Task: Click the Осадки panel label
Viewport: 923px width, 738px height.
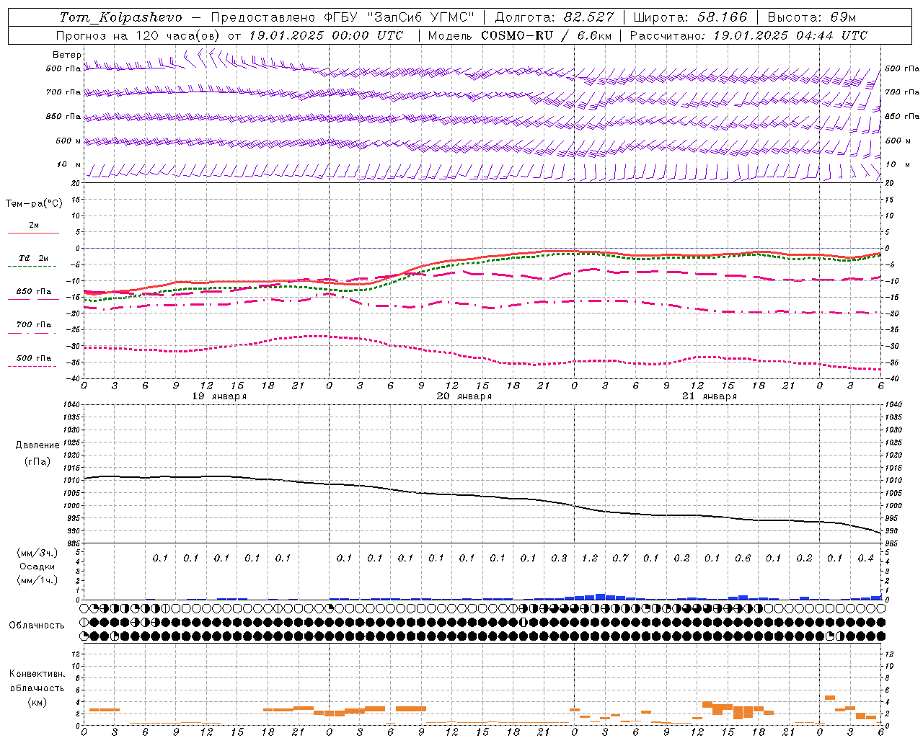Action: [x=37, y=566]
